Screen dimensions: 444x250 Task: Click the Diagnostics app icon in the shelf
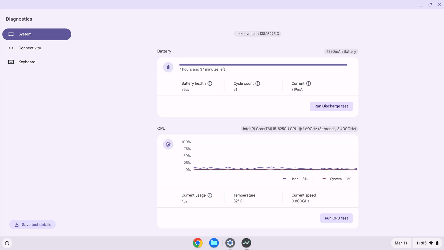coord(246,243)
